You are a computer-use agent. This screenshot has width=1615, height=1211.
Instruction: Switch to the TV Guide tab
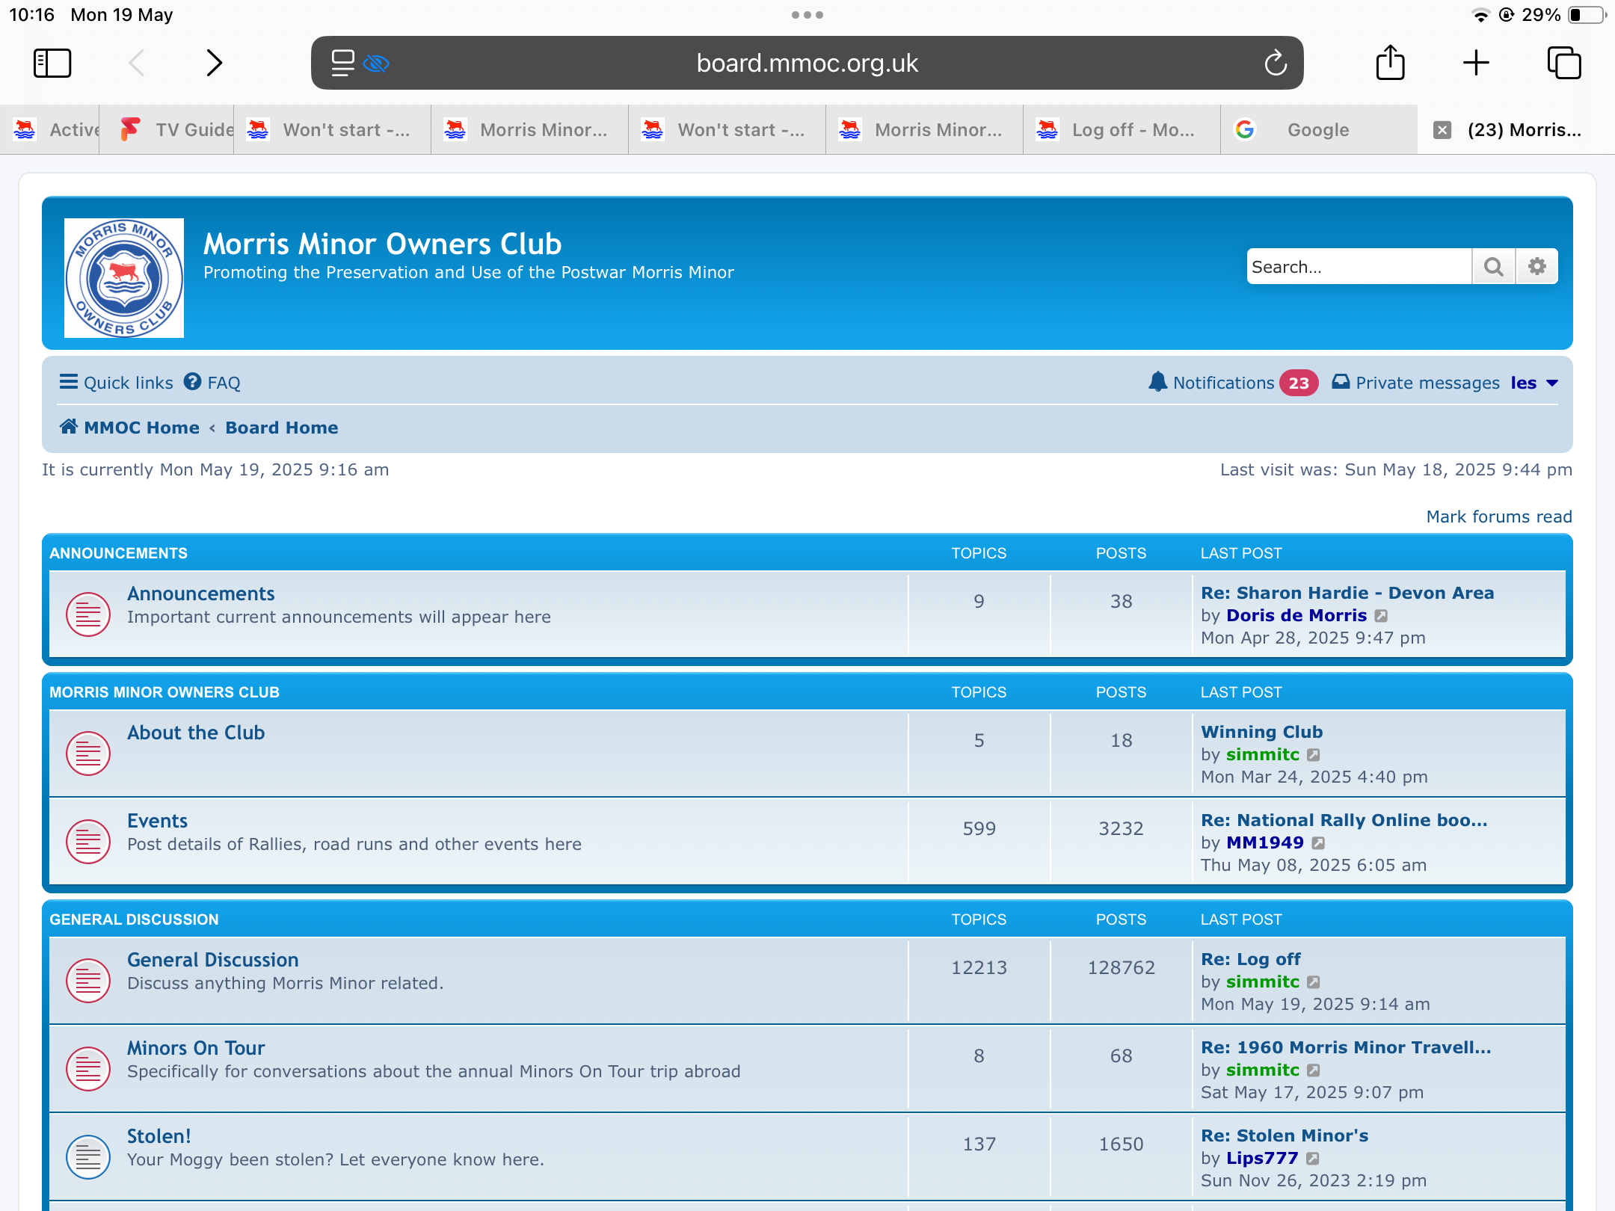[167, 130]
